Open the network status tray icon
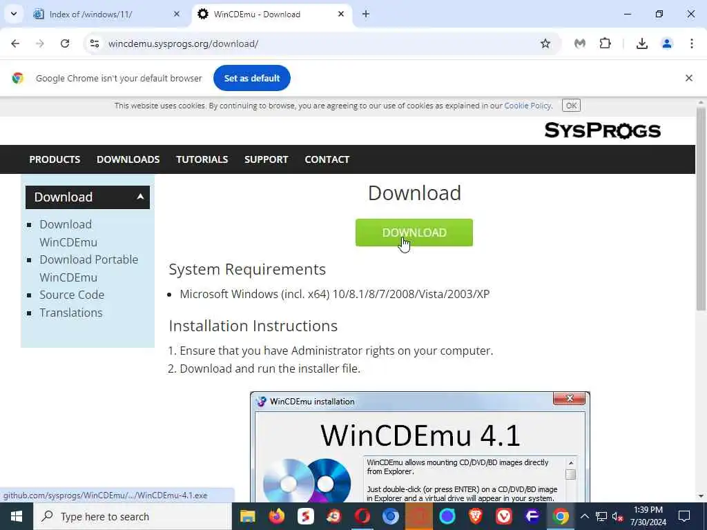Viewport: 707px width, 530px height. [601, 516]
